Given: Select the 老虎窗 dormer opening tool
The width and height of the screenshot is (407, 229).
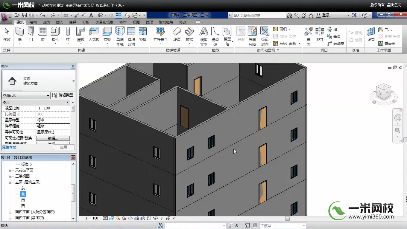Looking at the screenshot, I should point(336,44).
